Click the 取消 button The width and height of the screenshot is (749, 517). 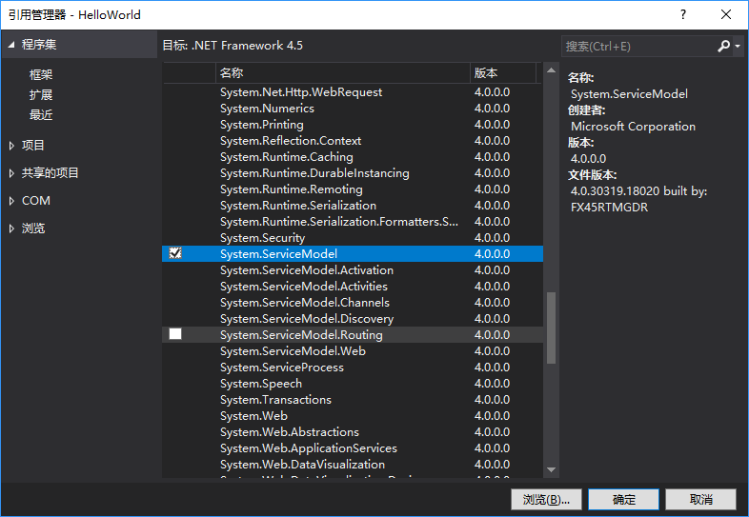(x=700, y=499)
